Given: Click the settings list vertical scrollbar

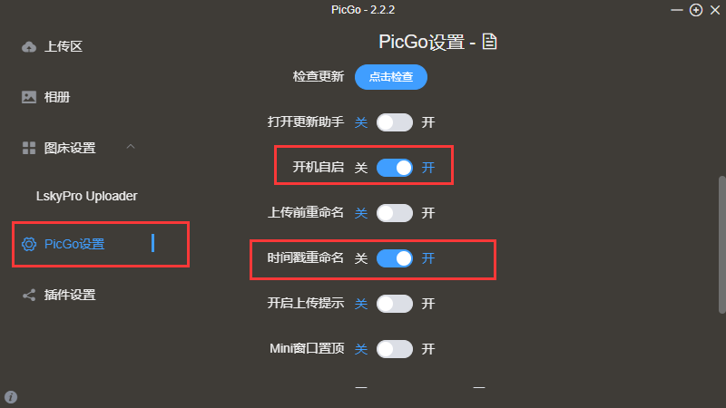Looking at the screenshot, I should (721, 245).
